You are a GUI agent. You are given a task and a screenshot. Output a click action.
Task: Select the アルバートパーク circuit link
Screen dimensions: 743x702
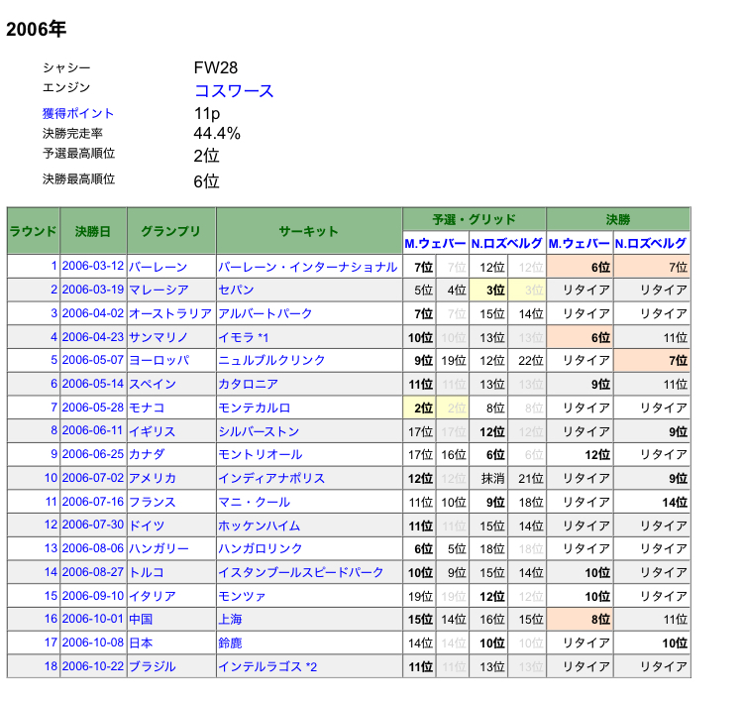(265, 313)
